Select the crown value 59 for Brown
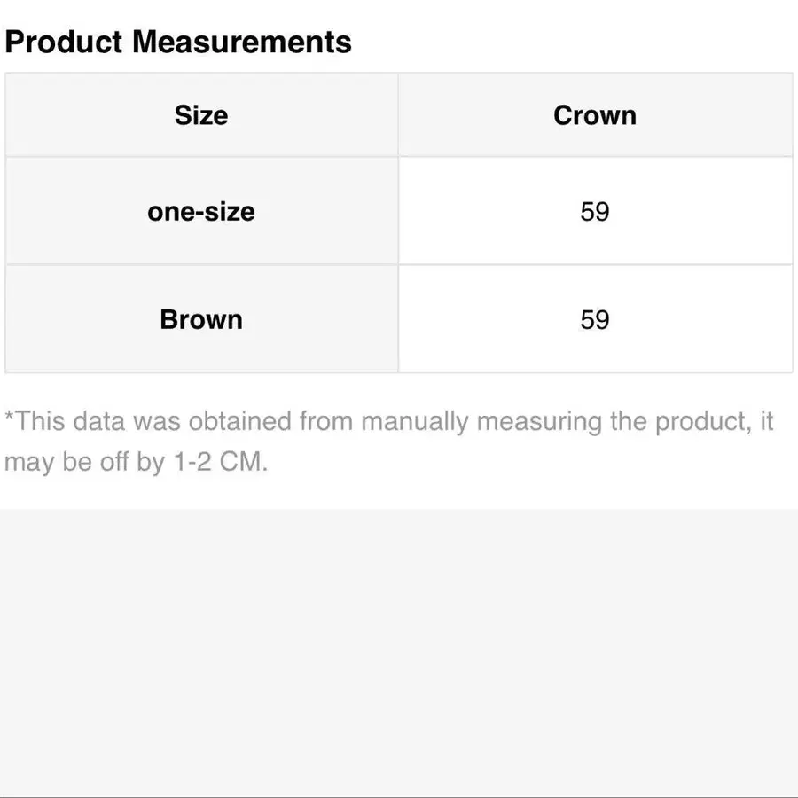This screenshot has height=798, width=798. tap(595, 319)
